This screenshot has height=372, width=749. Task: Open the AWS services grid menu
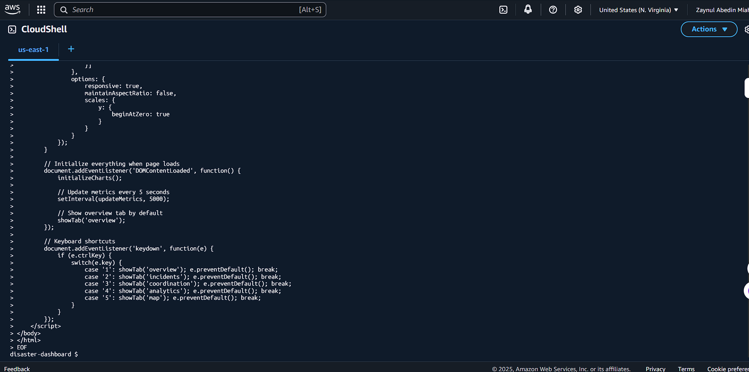click(41, 10)
